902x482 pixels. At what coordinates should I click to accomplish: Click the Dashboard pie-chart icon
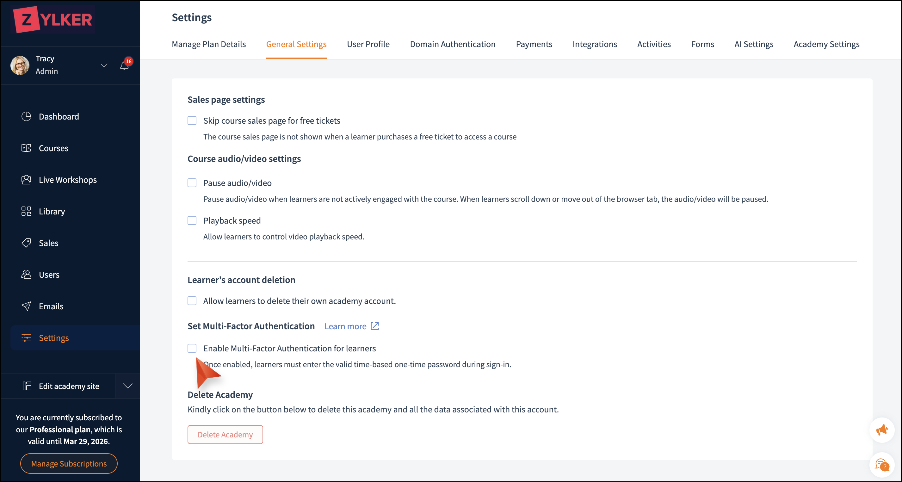(26, 117)
